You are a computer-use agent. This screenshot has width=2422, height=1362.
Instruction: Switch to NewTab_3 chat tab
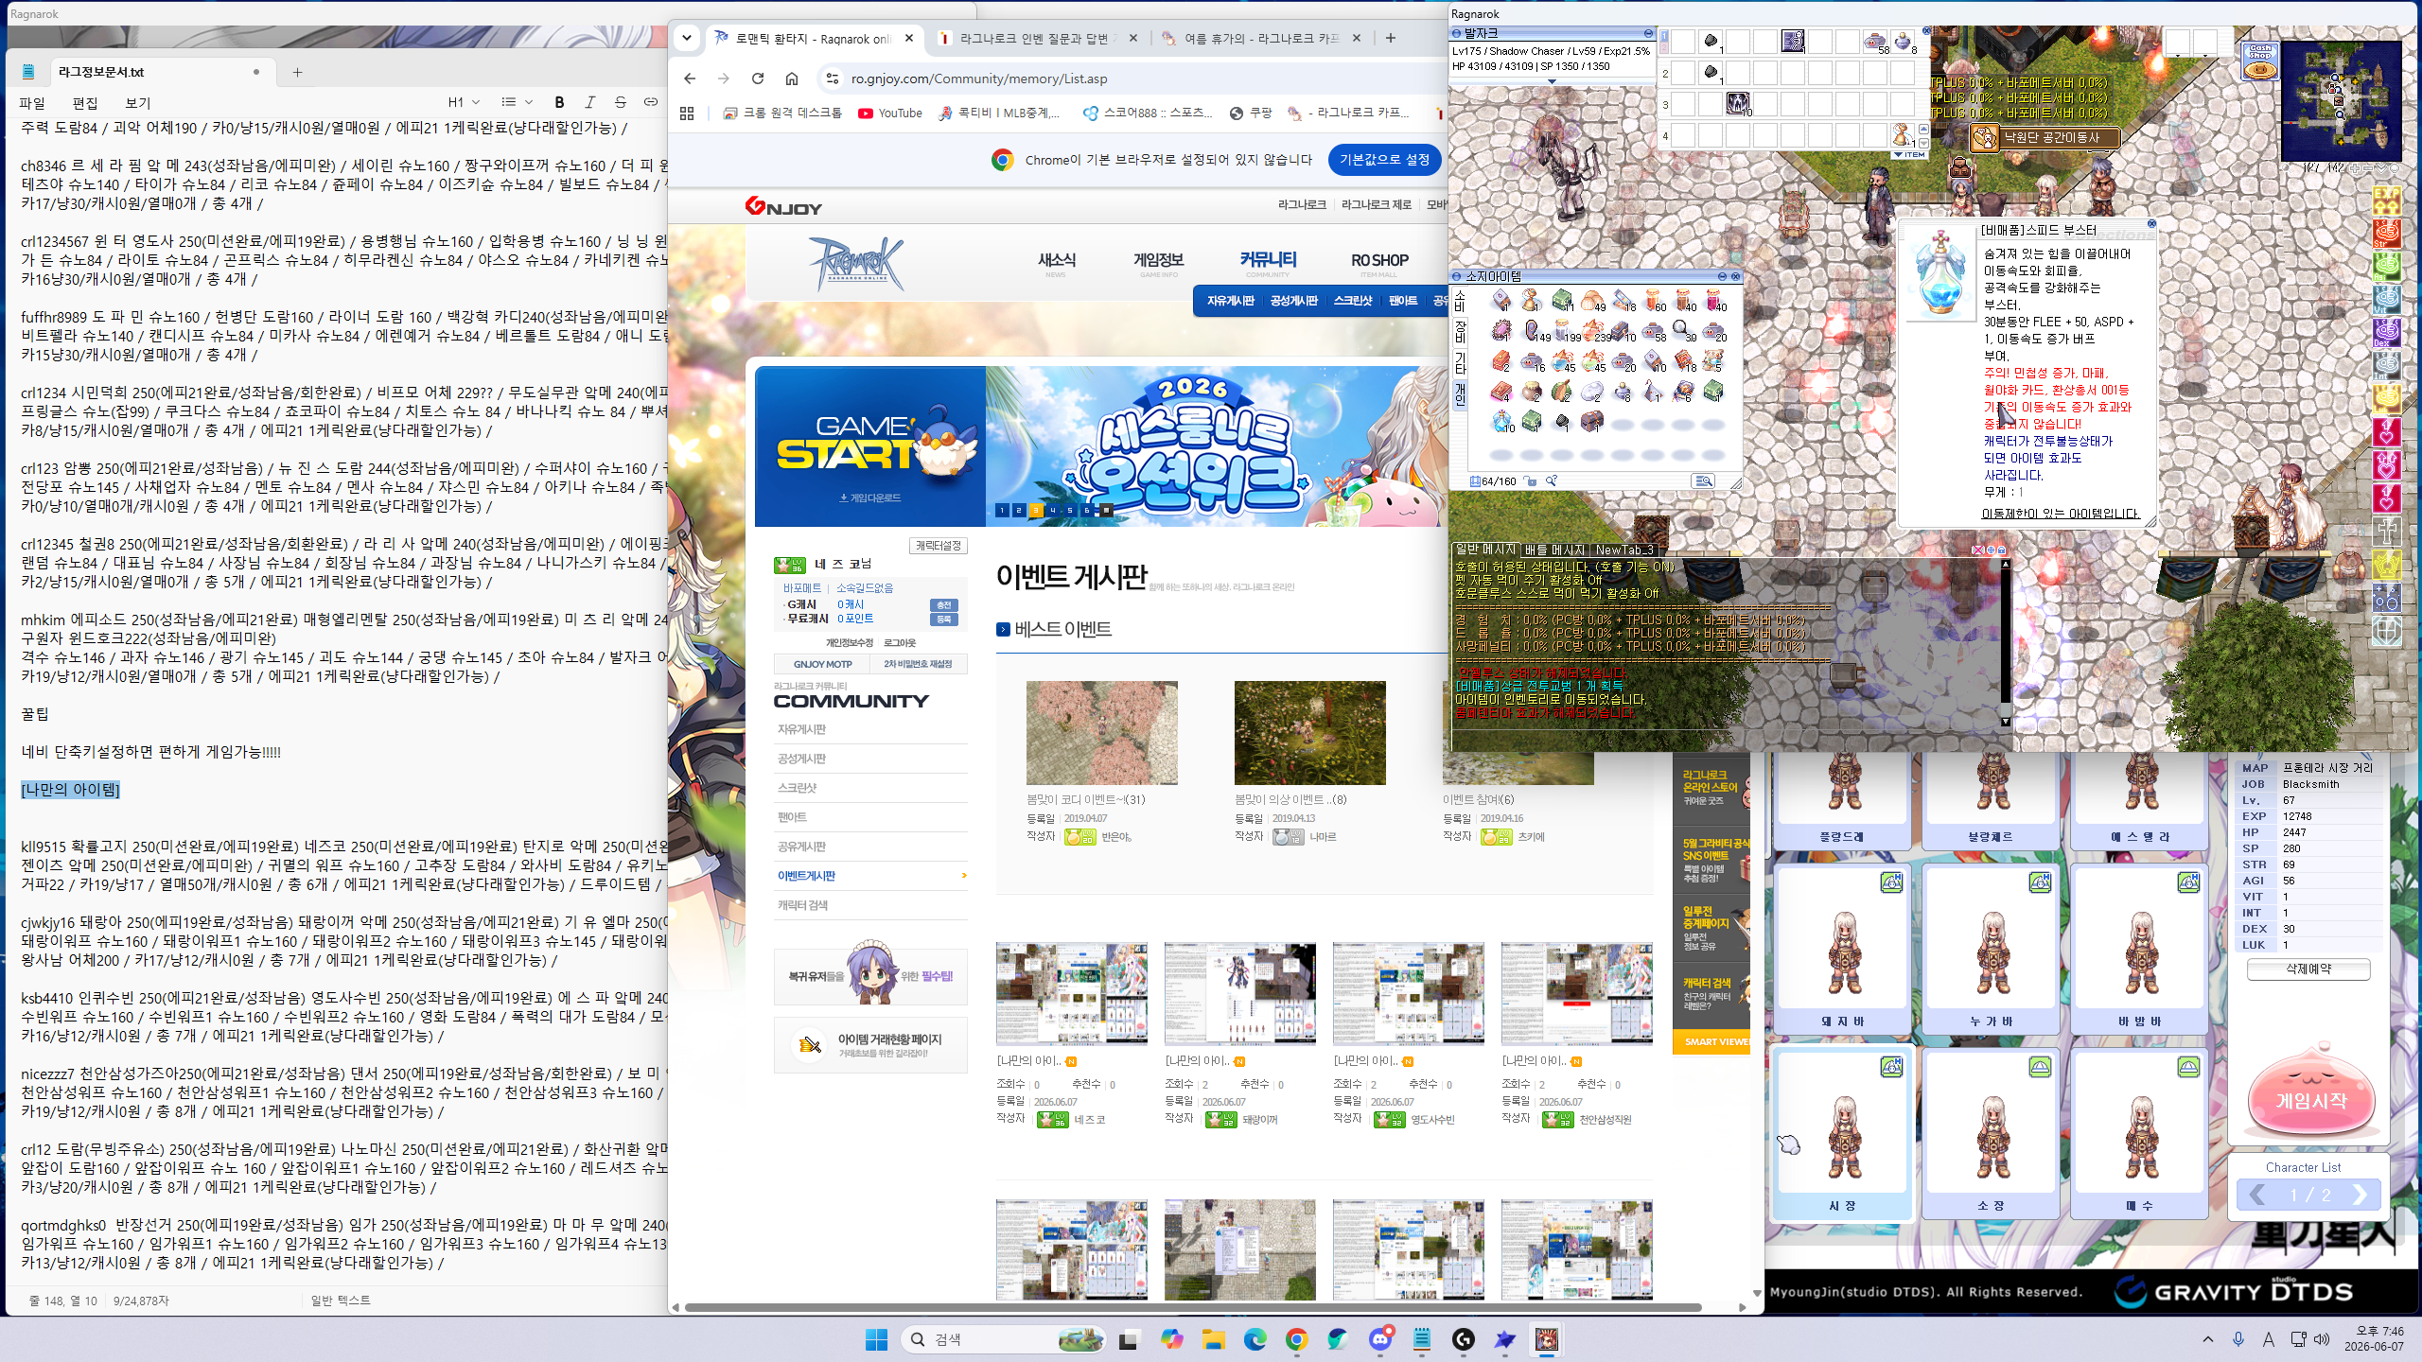[x=1624, y=550]
